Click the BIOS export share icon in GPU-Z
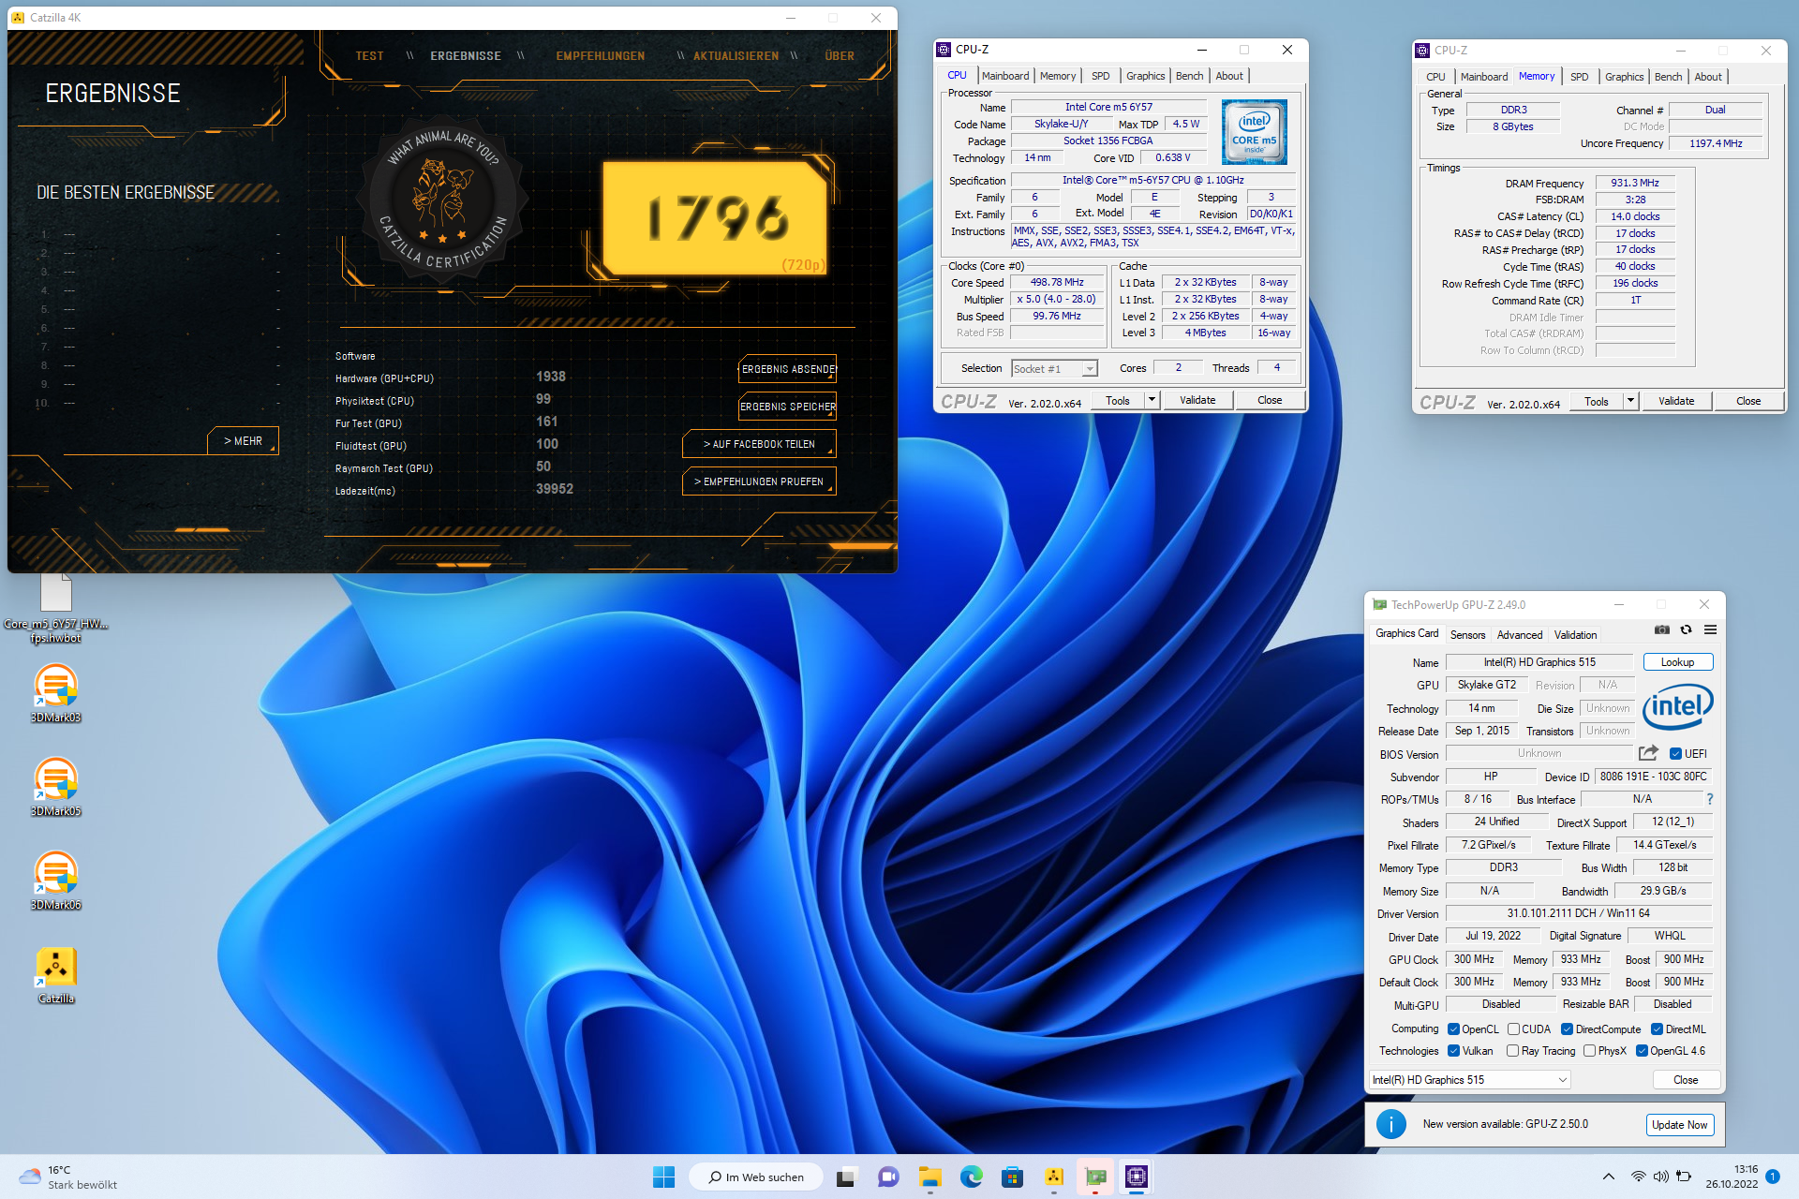Screen dimensions: 1799x1199 (x=1648, y=753)
